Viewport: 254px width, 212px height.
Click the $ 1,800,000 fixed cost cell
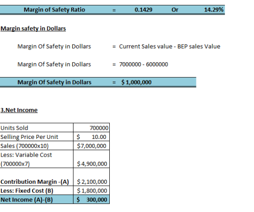(91, 191)
